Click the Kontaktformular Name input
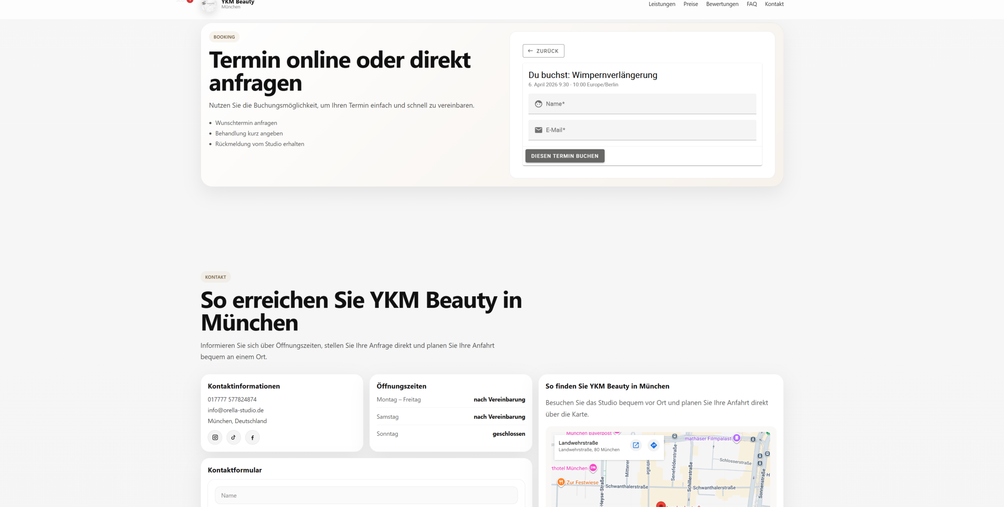Screen dimensions: 1004x507 [366, 495]
